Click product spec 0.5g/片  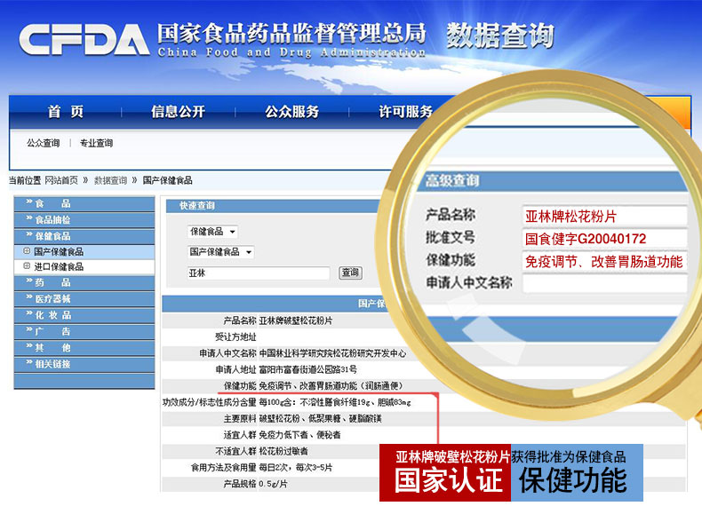click(273, 484)
